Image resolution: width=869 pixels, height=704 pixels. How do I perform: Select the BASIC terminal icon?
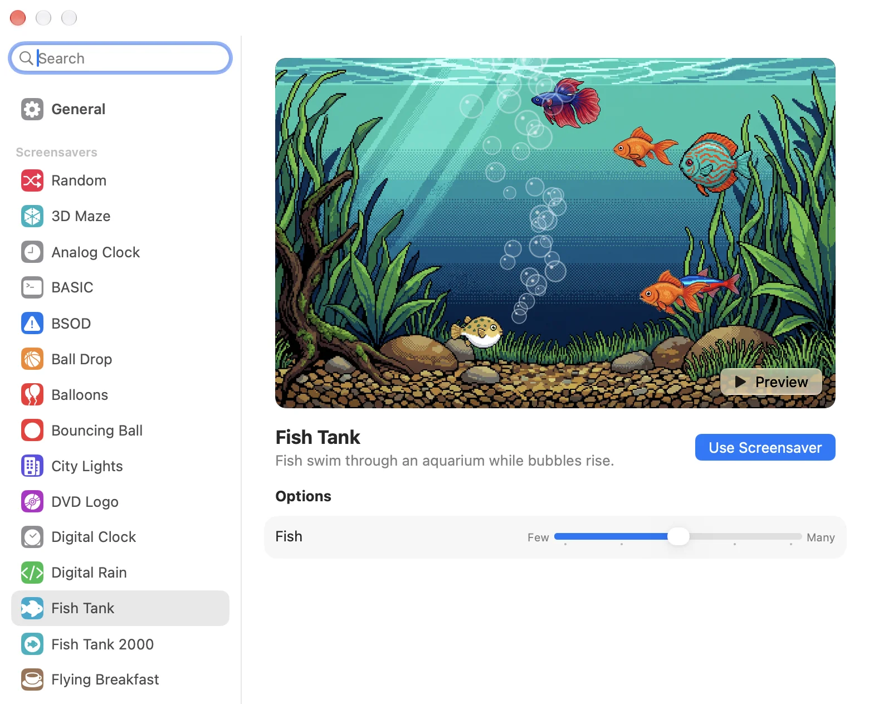[x=32, y=287]
